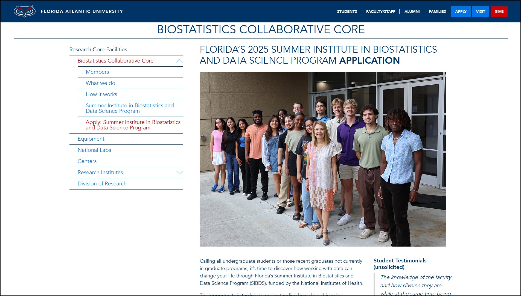521x296 pixels.
Task: Visit the National Labs link
Action: pyautogui.click(x=94, y=150)
